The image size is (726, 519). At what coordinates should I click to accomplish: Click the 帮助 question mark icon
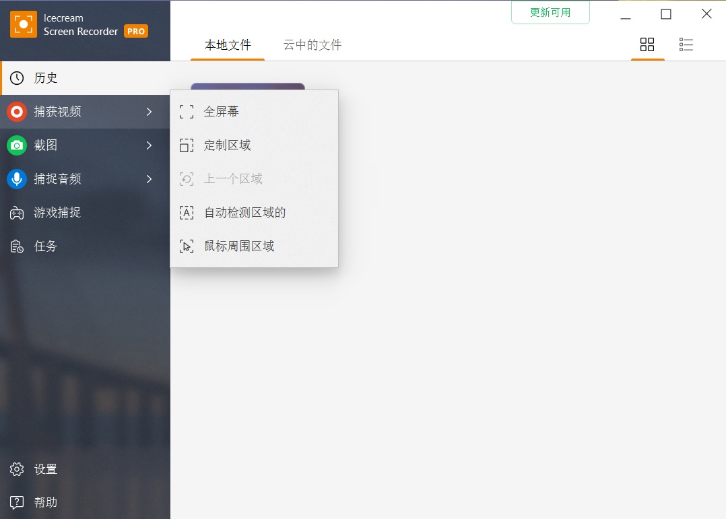17,502
